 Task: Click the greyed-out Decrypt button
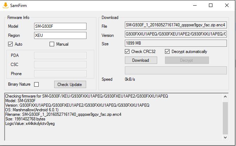187,60
